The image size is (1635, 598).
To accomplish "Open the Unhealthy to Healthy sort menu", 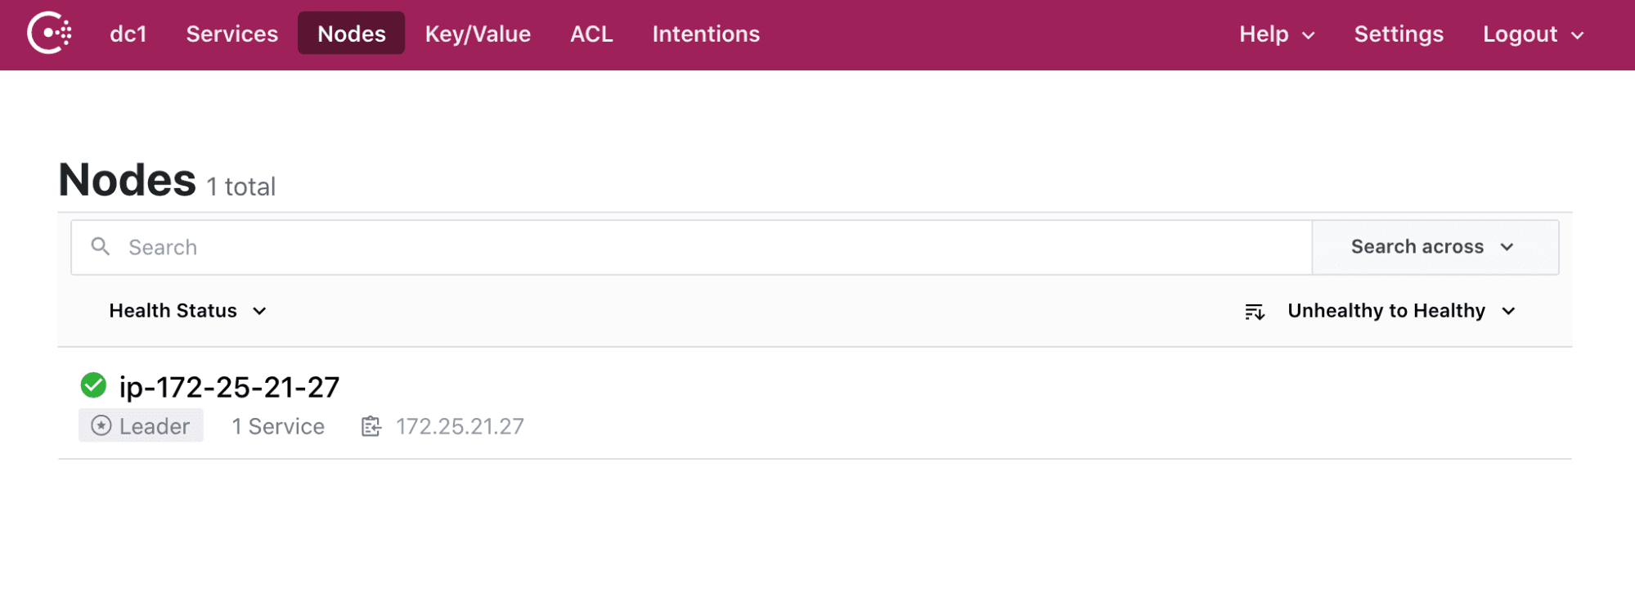I will (1401, 311).
